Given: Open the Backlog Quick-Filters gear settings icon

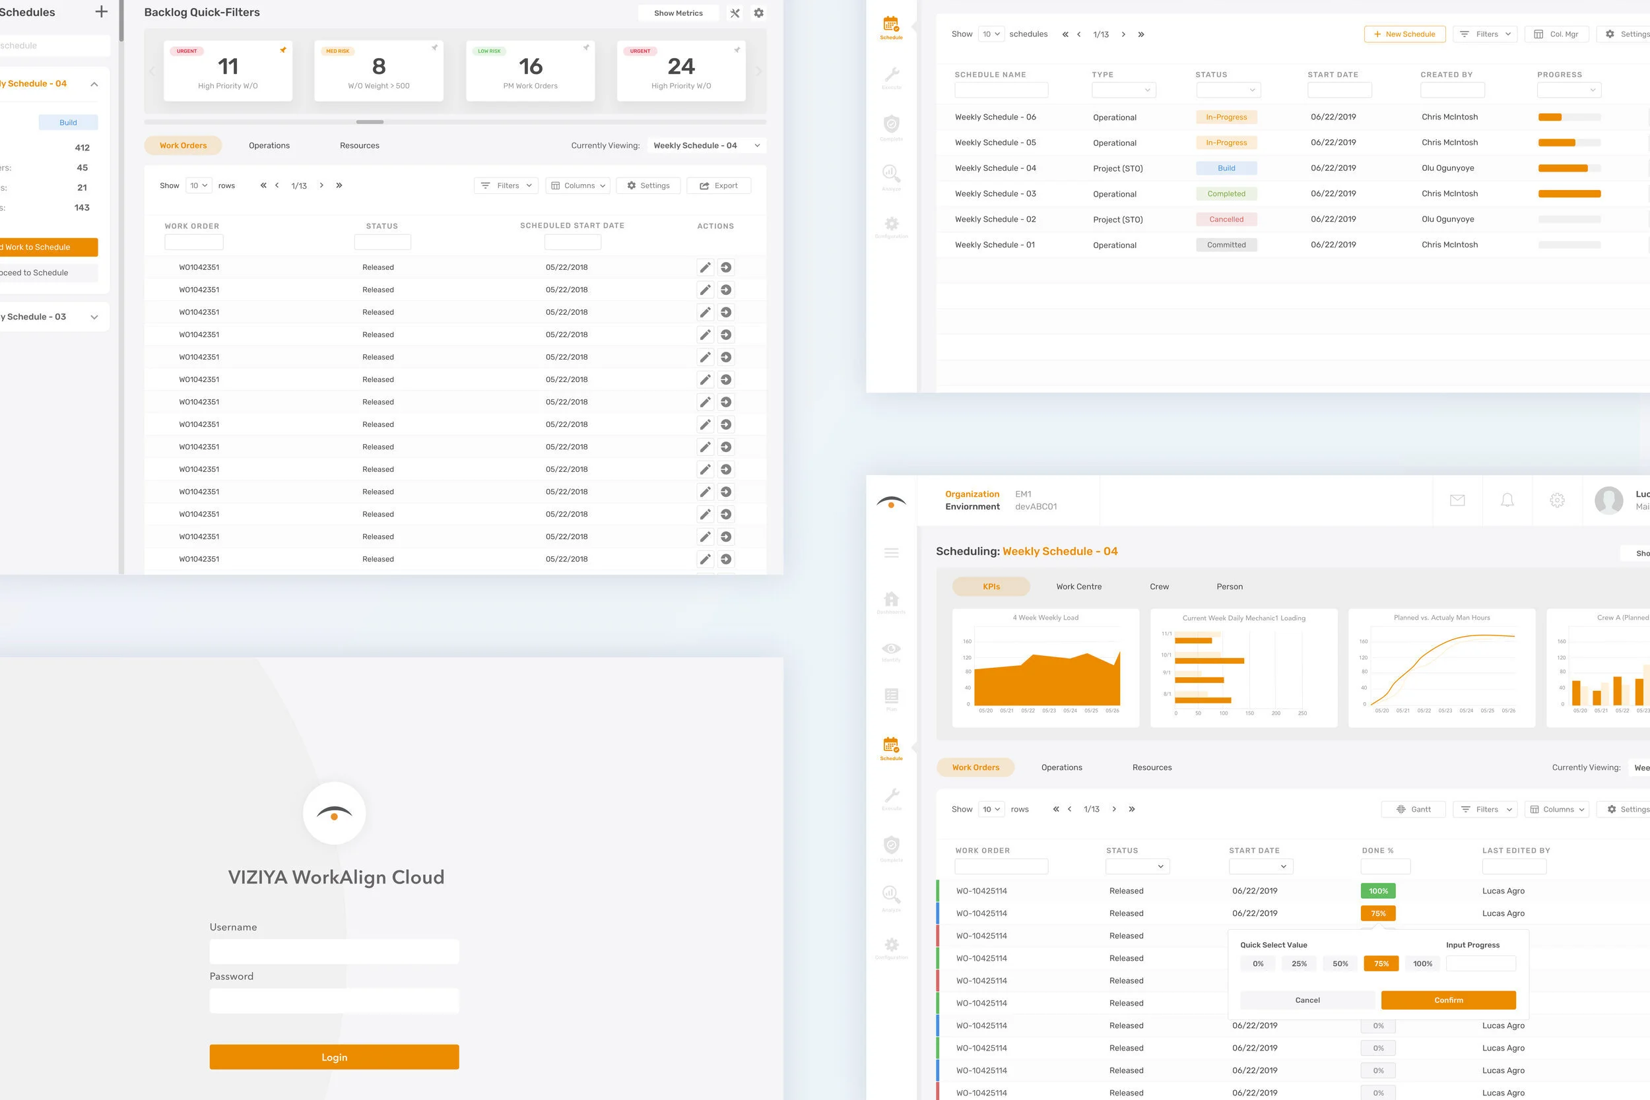Looking at the screenshot, I should 758,13.
